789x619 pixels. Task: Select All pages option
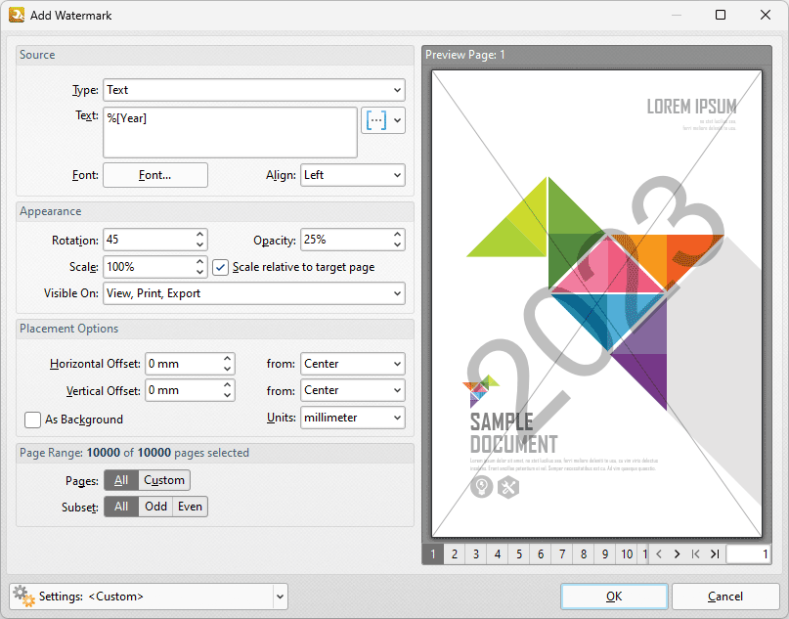121,480
